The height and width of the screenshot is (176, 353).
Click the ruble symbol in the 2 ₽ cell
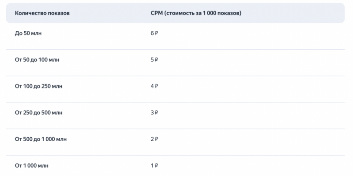coord(157,139)
